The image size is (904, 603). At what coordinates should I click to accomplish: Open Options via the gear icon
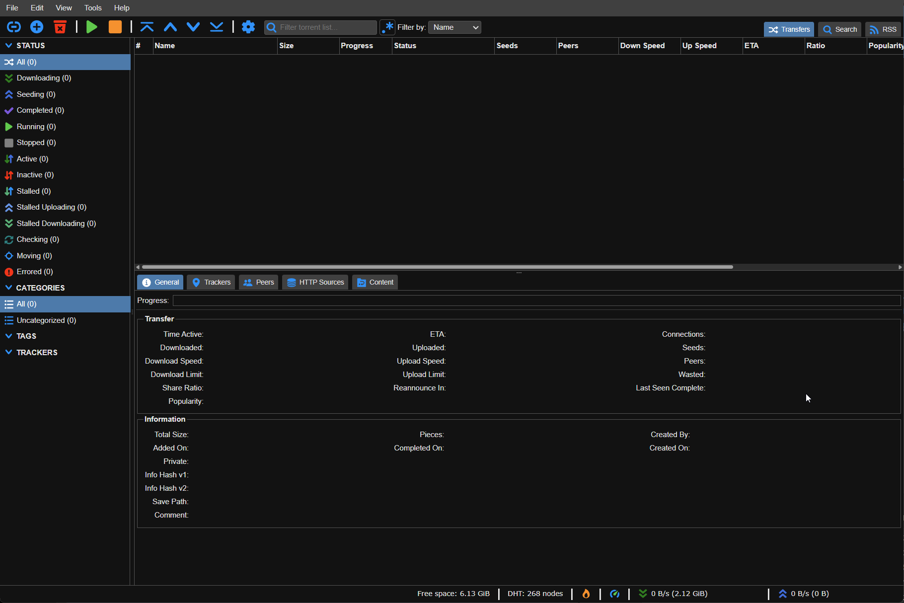pyautogui.click(x=248, y=27)
